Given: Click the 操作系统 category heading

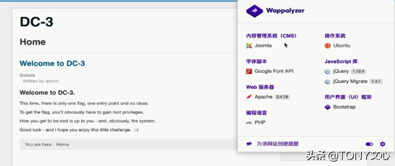Looking at the screenshot, I should tap(335, 36).
